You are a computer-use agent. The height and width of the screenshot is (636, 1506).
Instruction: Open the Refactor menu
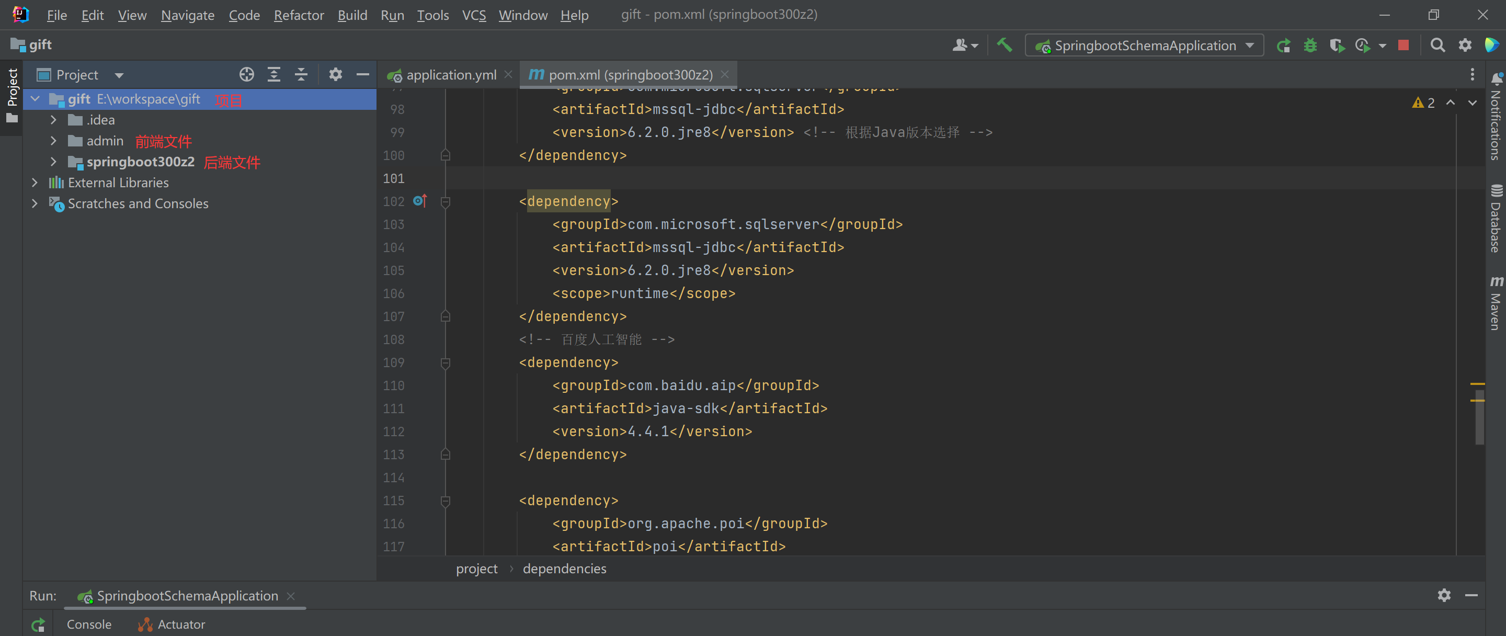(298, 15)
